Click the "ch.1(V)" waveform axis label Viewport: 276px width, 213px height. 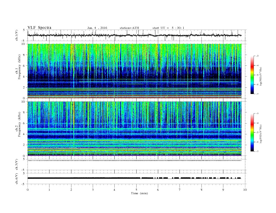pyautogui.click(x=17, y=35)
